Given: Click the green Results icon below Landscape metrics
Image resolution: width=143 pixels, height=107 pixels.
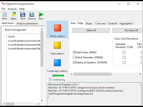Looking at the screenshot, I should (x=58, y=76).
